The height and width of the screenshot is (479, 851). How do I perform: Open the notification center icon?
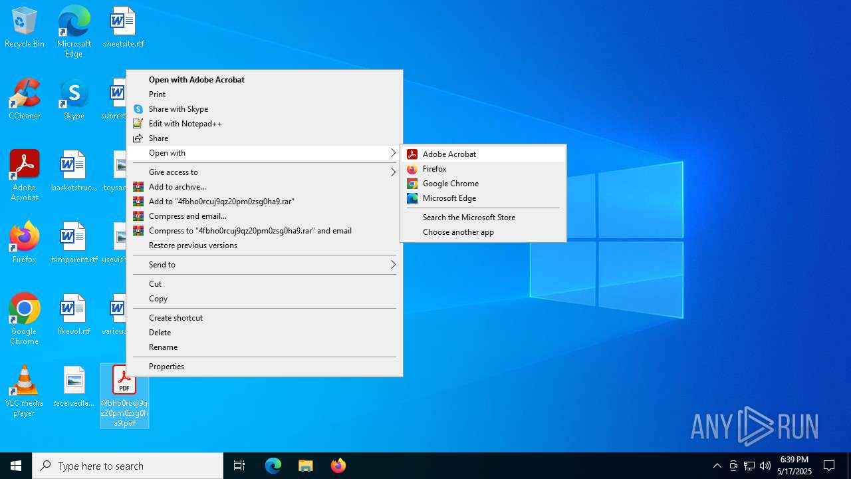[x=829, y=466]
